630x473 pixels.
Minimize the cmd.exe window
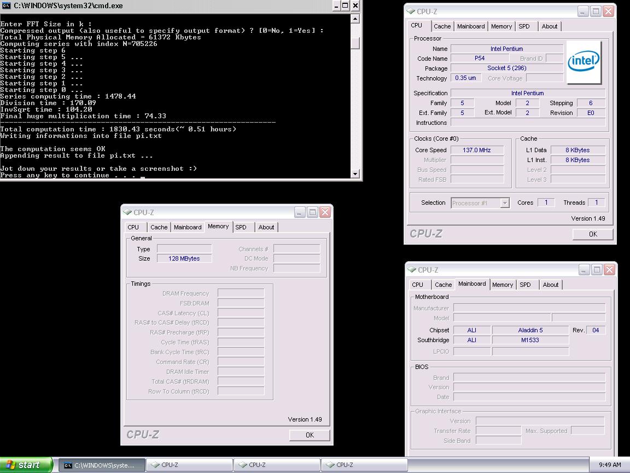tap(337, 5)
